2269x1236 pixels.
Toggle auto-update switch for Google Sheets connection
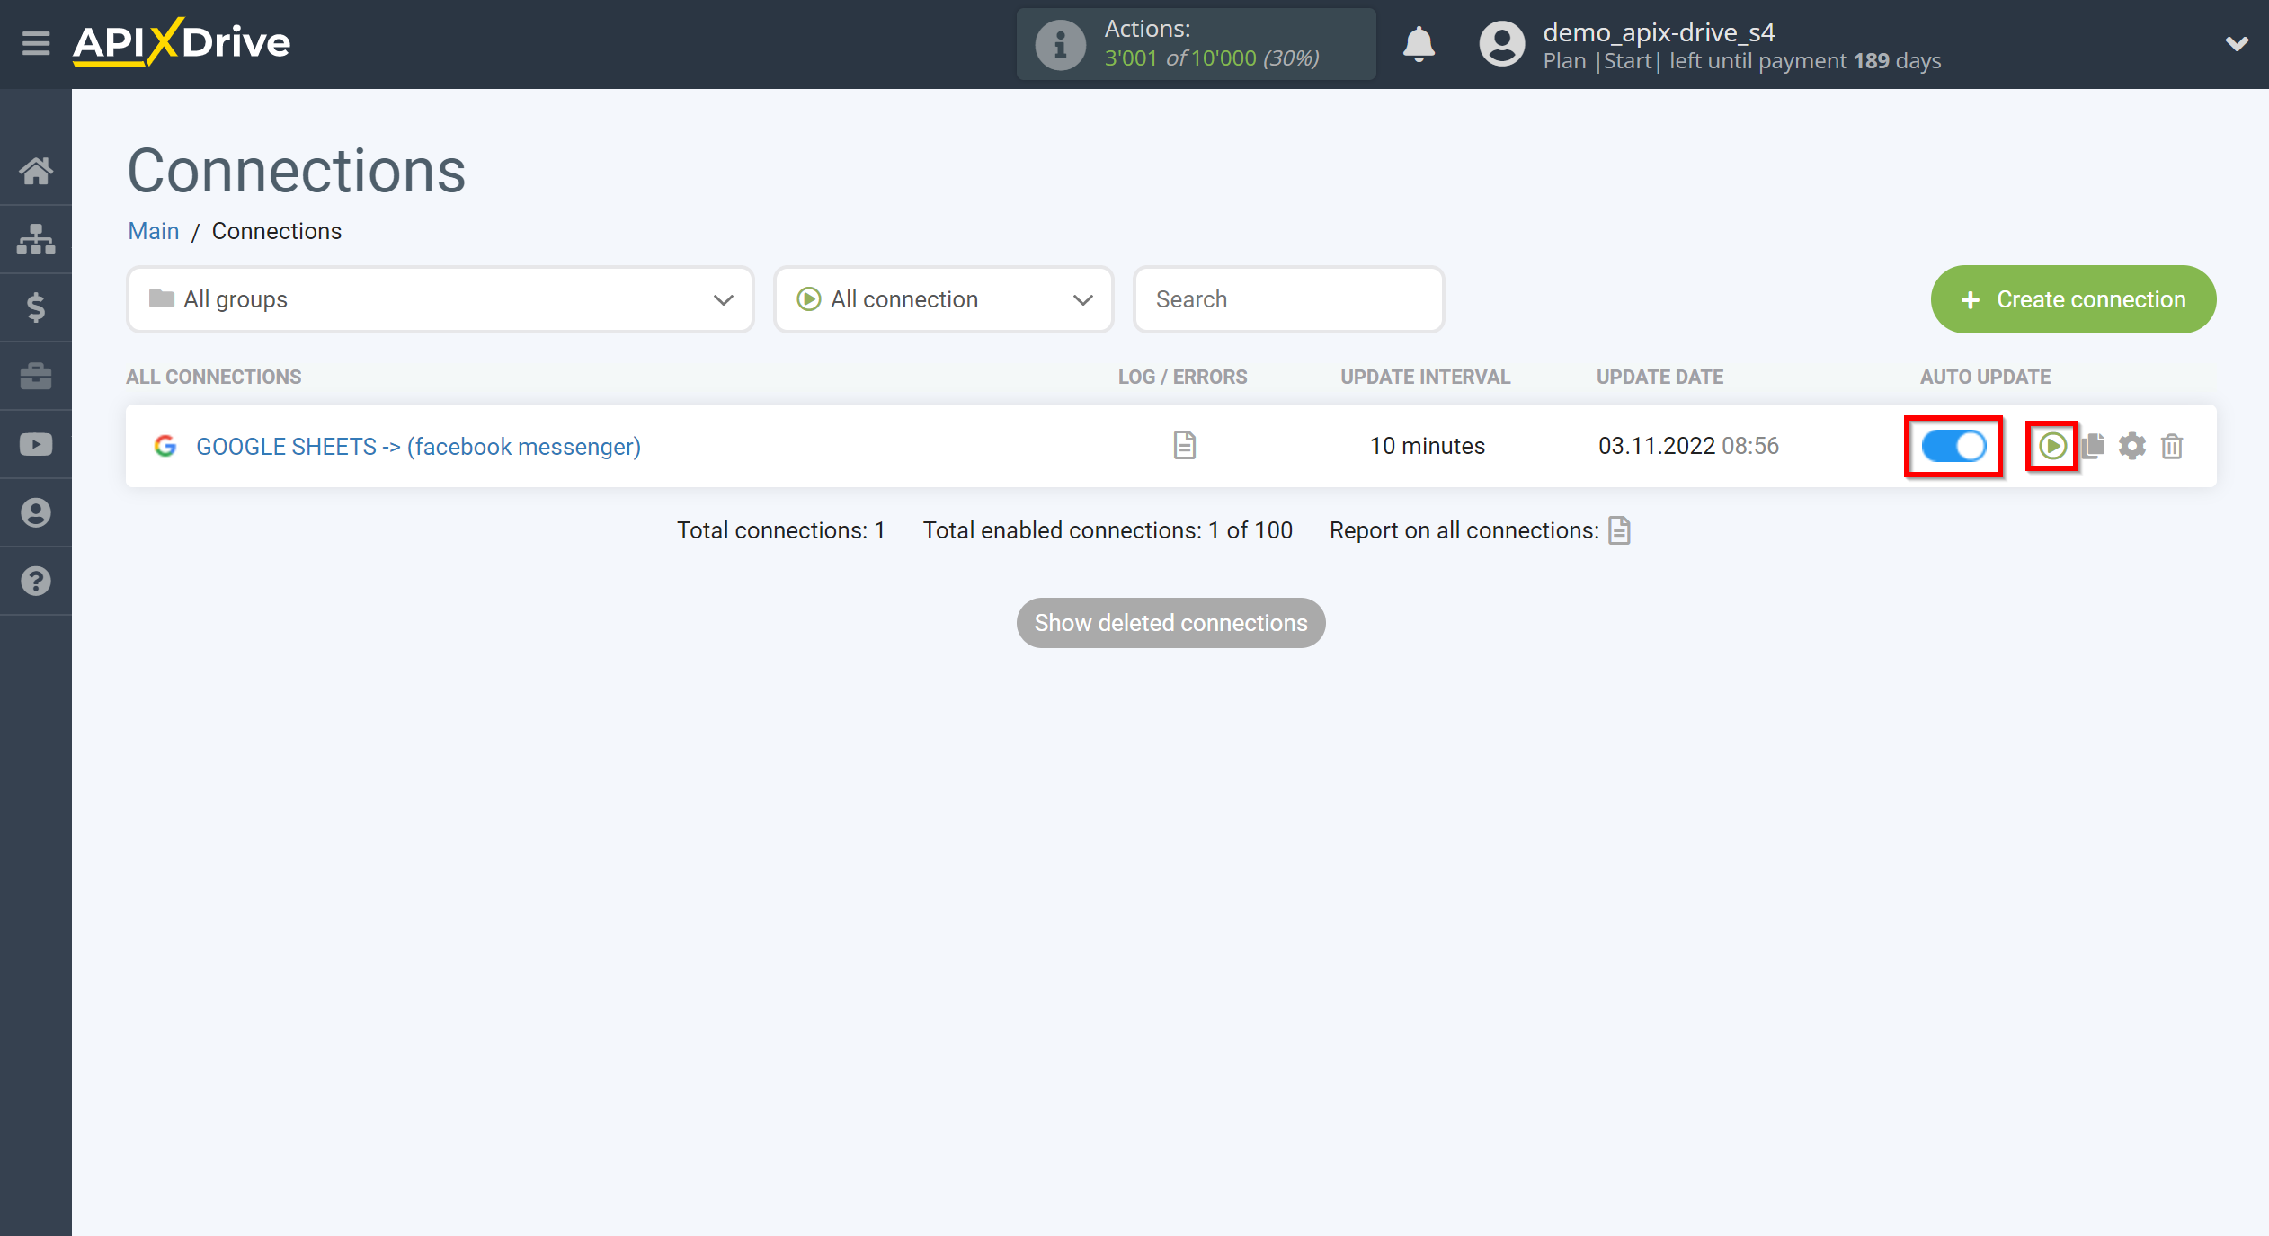(1954, 446)
